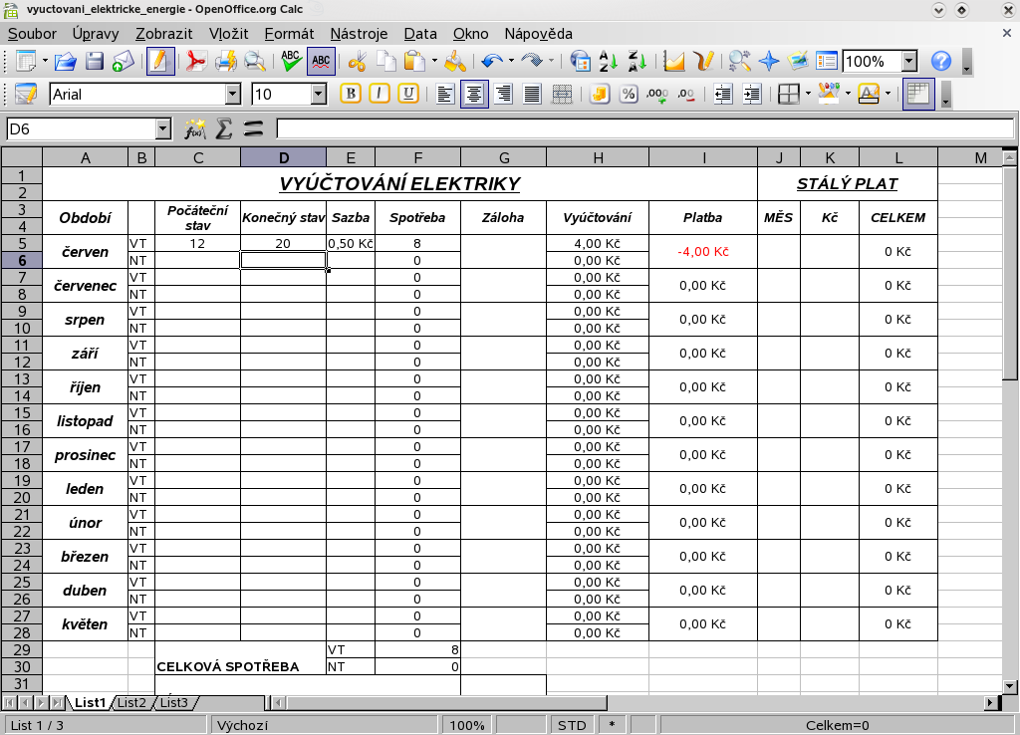1020x735 pixels.
Task: Open Styles and Formatting icon
Action: (x=26, y=95)
